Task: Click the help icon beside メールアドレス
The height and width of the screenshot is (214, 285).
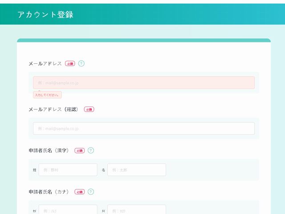Action: pos(81,63)
